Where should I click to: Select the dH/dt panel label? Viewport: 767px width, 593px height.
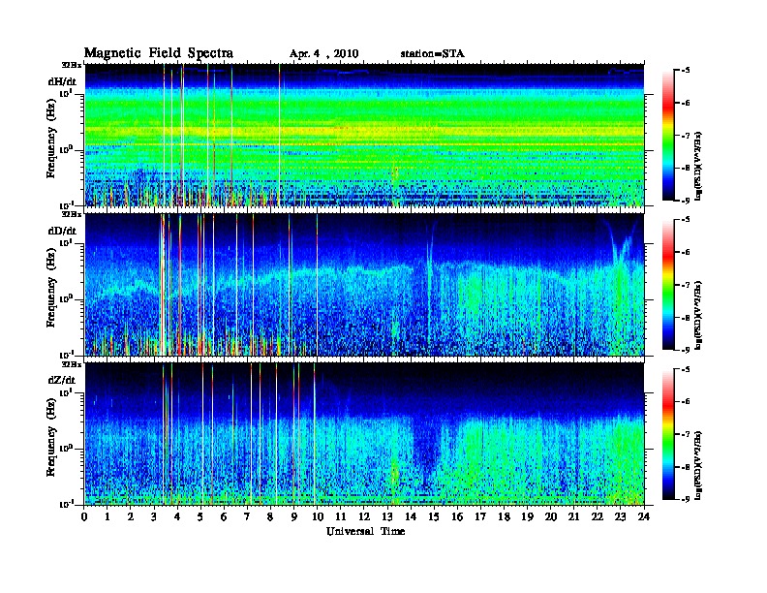62,81
